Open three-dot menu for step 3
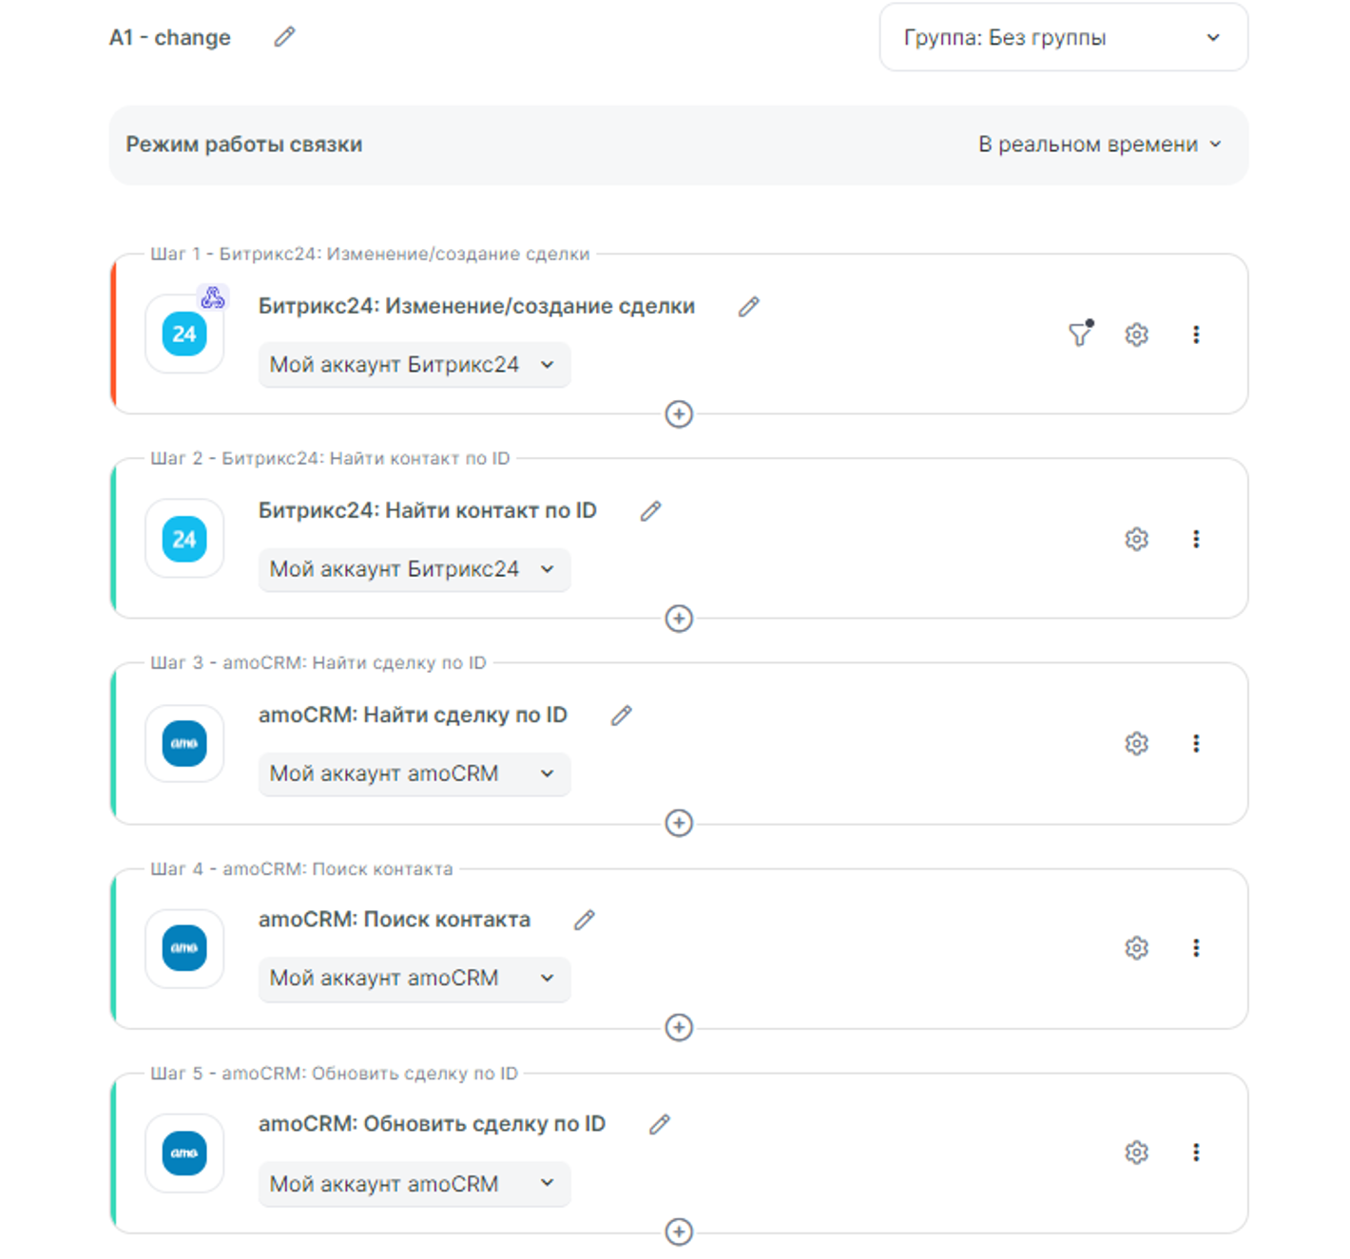This screenshot has width=1350, height=1259. 1196,743
